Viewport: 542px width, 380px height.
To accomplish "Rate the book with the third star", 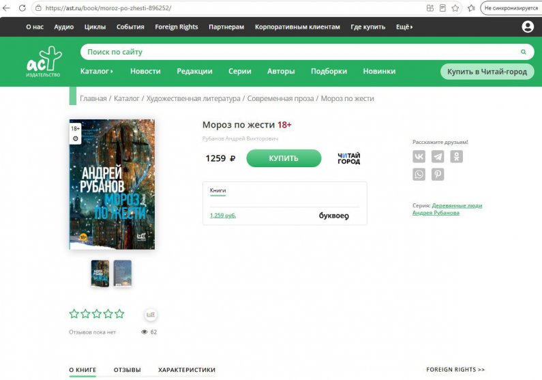I will pyautogui.click(x=97, y=314).
